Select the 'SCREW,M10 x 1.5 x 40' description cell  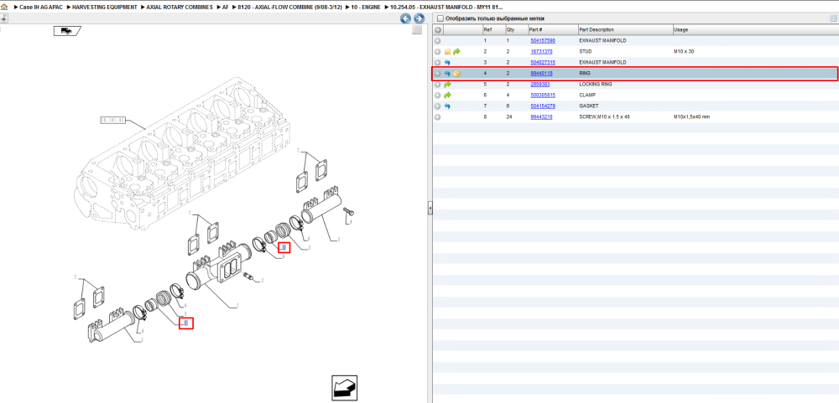pyautogui.click(x=604, y=116)
